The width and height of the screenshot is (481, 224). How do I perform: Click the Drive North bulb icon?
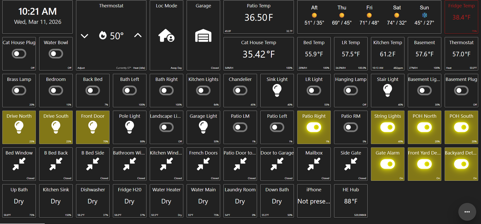point(19,127)
